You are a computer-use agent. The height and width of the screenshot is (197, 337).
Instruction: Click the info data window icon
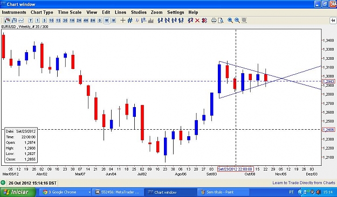click(x=137, y=20)
